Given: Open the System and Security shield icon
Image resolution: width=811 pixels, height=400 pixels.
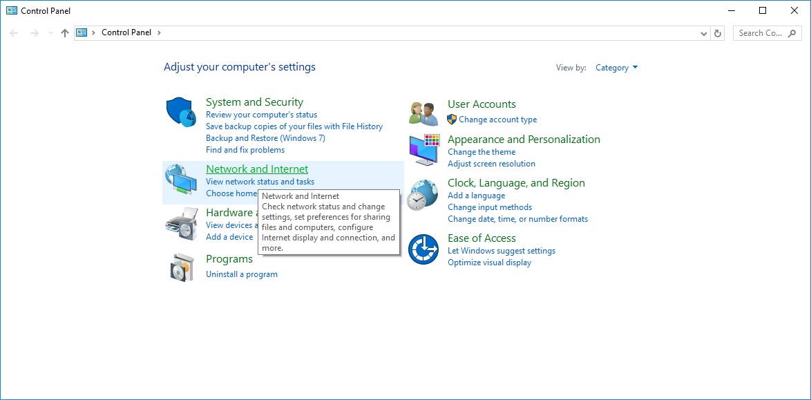Looking at the screenshot, I should (x=181, y=113).
